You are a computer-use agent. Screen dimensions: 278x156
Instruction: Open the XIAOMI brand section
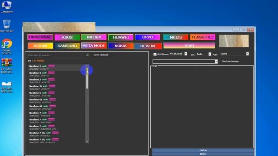pos(40,46)
